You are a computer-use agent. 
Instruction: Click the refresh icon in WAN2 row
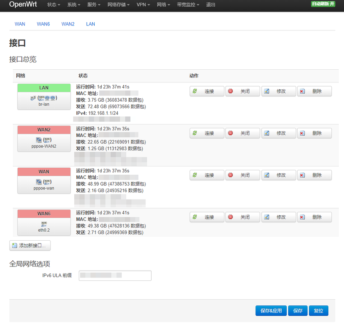tap(195, 133)
